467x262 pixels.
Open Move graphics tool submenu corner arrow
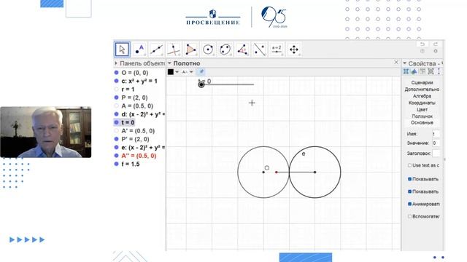click(299, 55)
